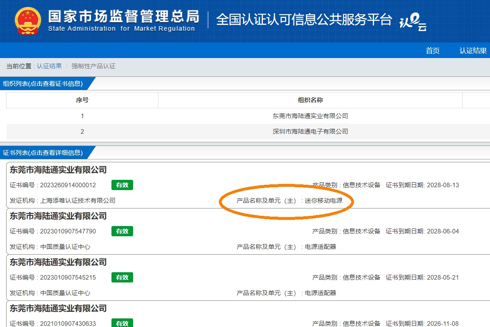Open certificate 2023260914000012 card title
The image size is (490, 327).
(x=58, y=170)
